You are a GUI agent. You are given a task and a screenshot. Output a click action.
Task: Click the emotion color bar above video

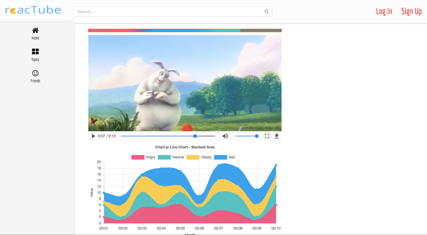[x=185, y=30]
